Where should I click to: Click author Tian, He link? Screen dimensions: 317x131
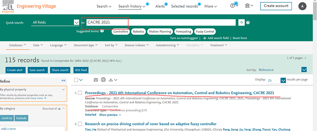coord(91,129)
